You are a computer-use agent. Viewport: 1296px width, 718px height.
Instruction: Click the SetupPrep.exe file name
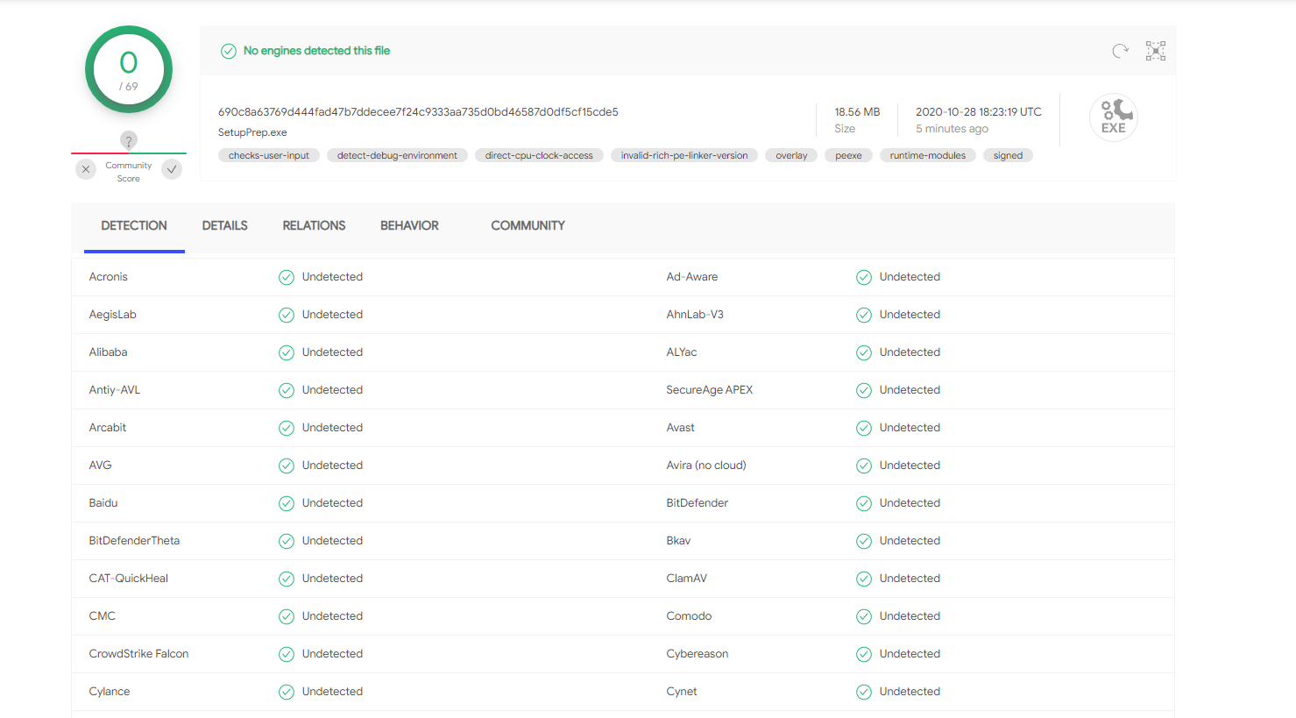(252, 132)
